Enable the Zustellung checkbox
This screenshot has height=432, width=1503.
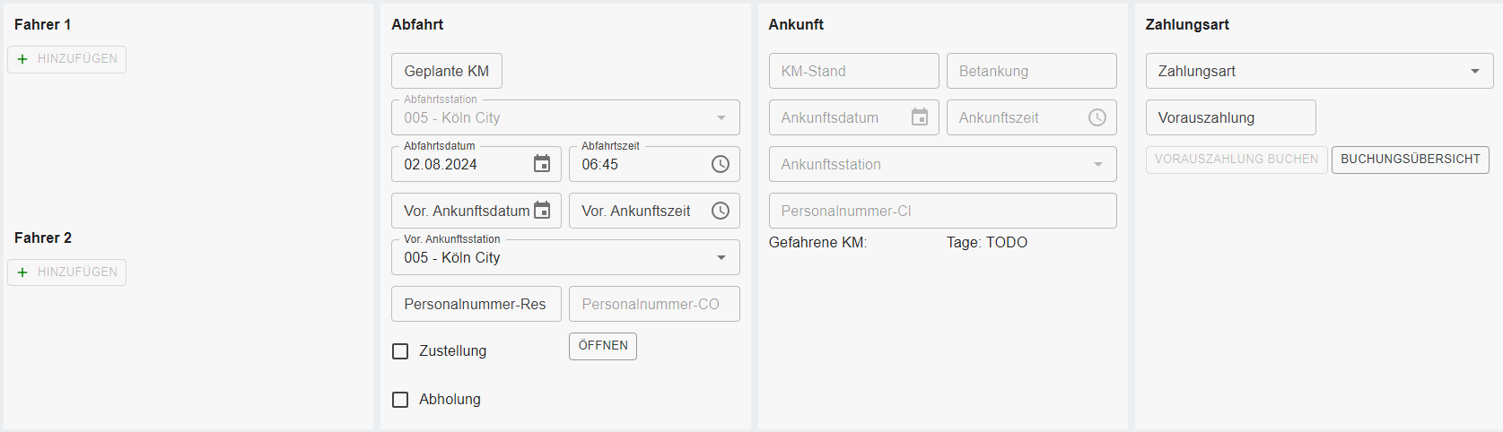pos(400,351)
